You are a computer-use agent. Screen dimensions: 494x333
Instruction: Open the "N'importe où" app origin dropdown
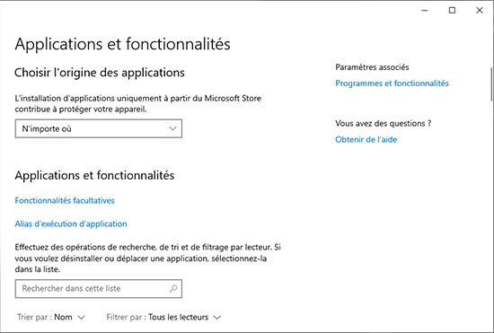pos(99,128)
